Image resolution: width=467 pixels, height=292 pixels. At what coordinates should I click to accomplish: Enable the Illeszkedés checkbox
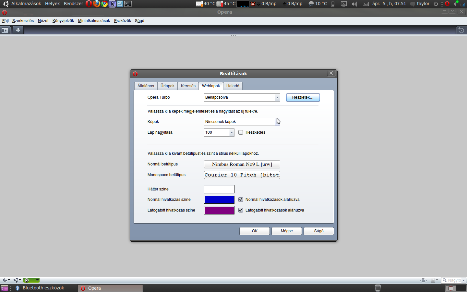(241, 132)
